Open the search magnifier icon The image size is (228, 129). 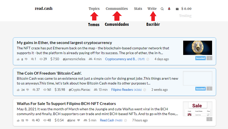162,9
